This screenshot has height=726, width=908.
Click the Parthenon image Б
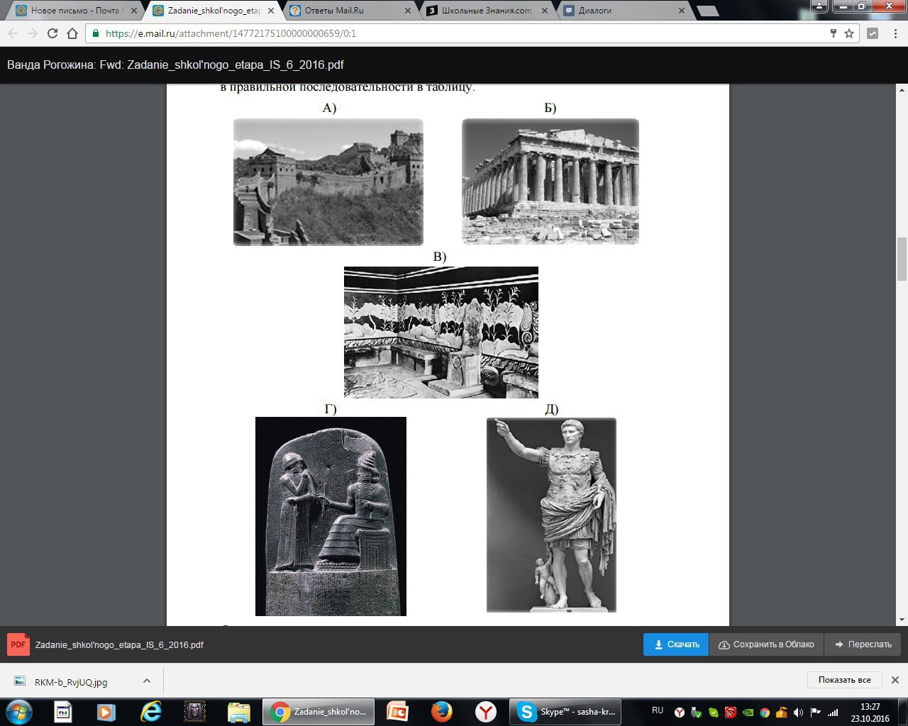(550, 181)
